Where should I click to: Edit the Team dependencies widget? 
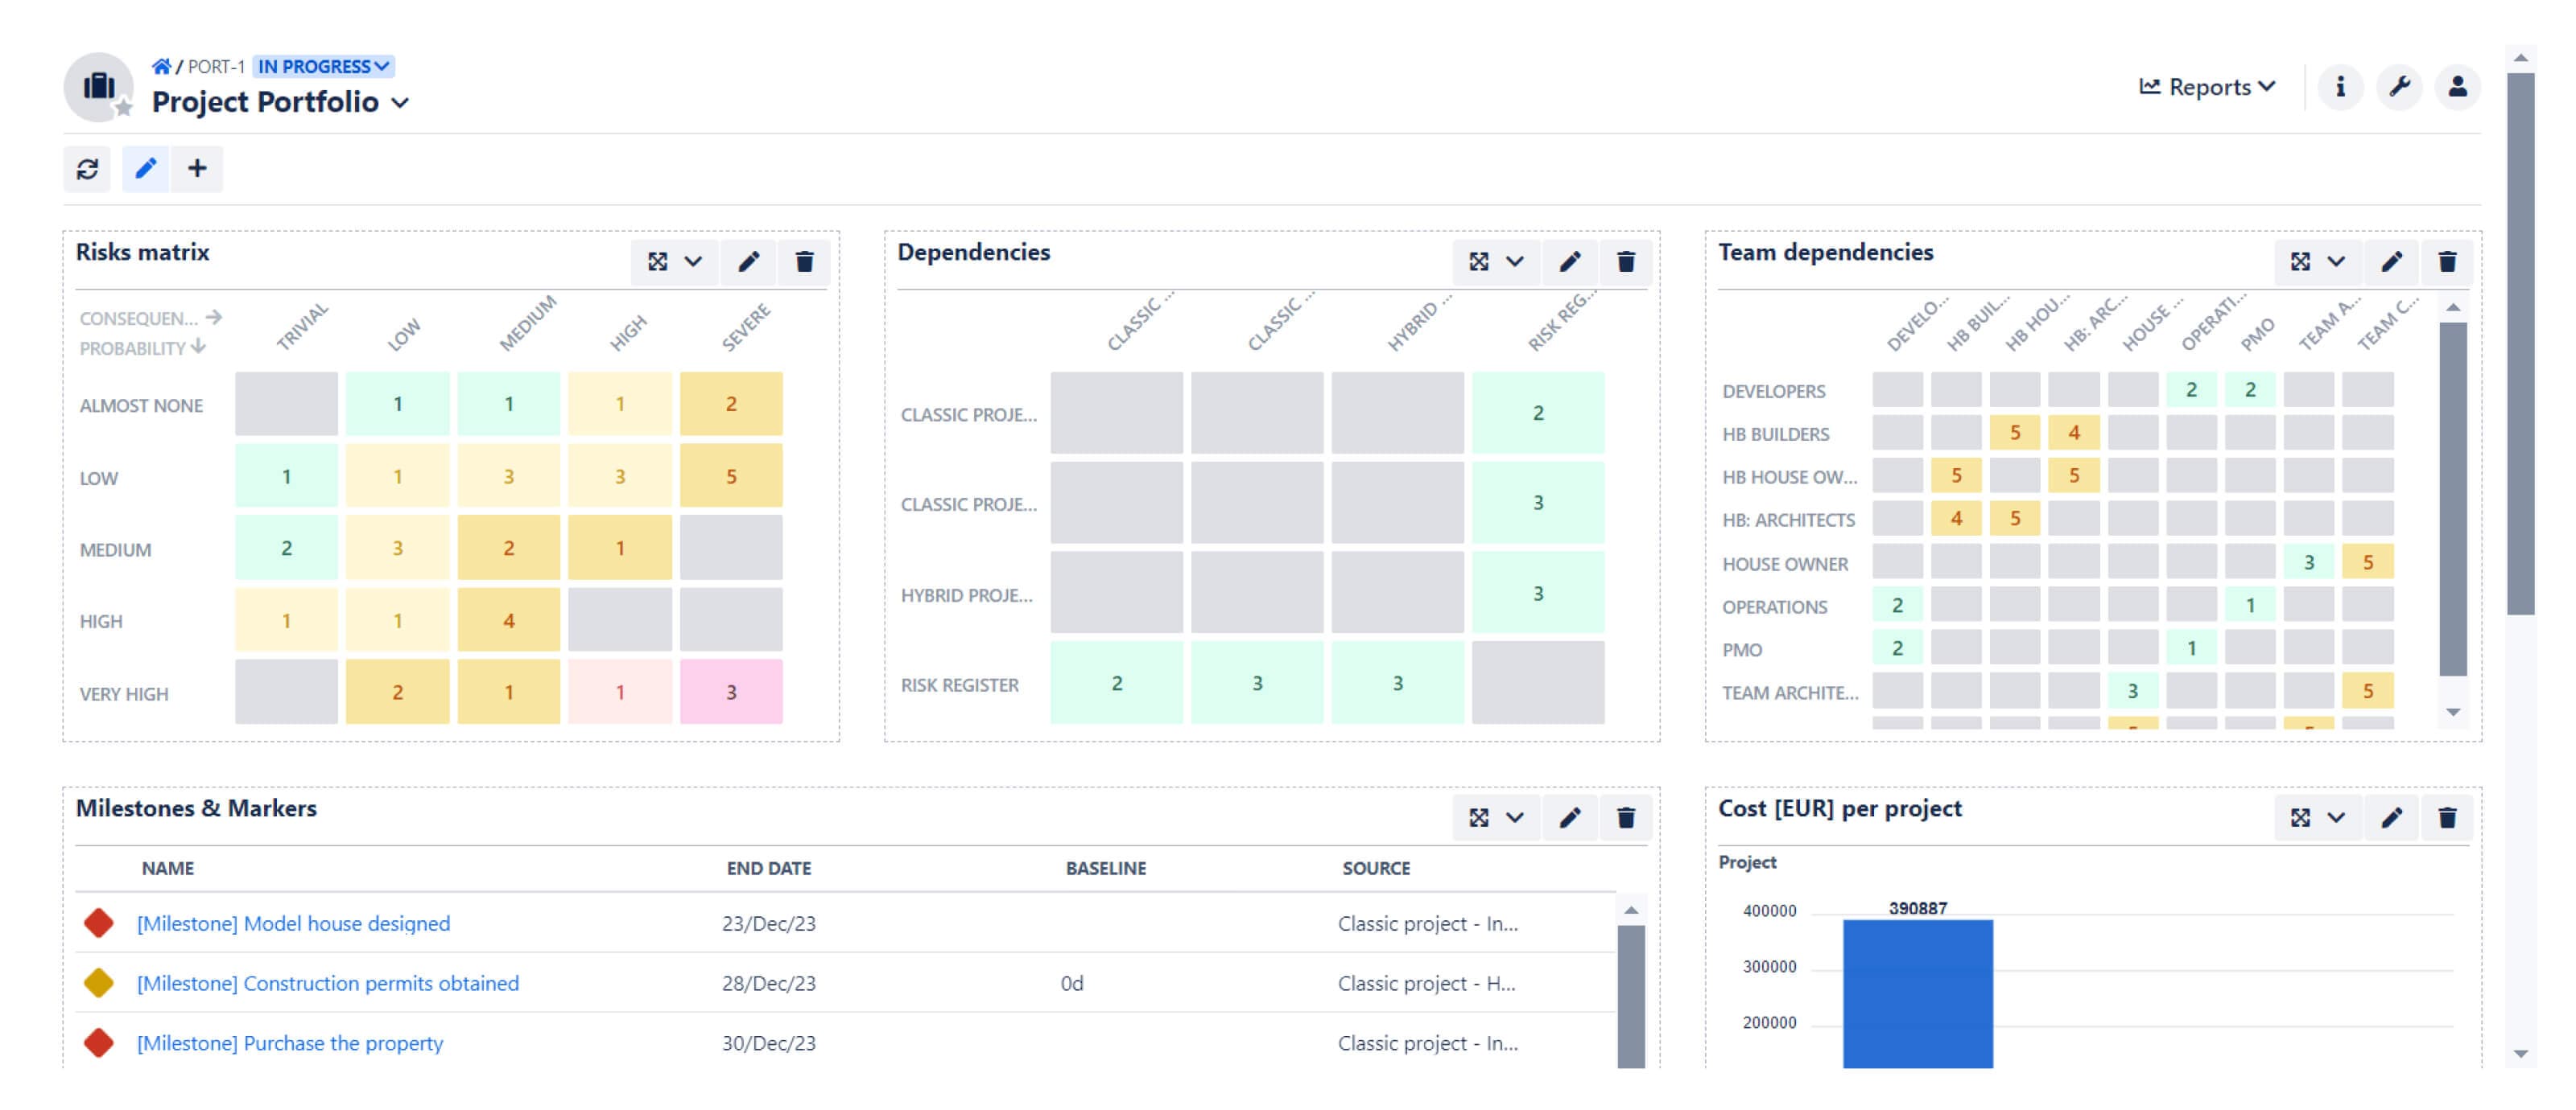click(x=2391, y=261)
